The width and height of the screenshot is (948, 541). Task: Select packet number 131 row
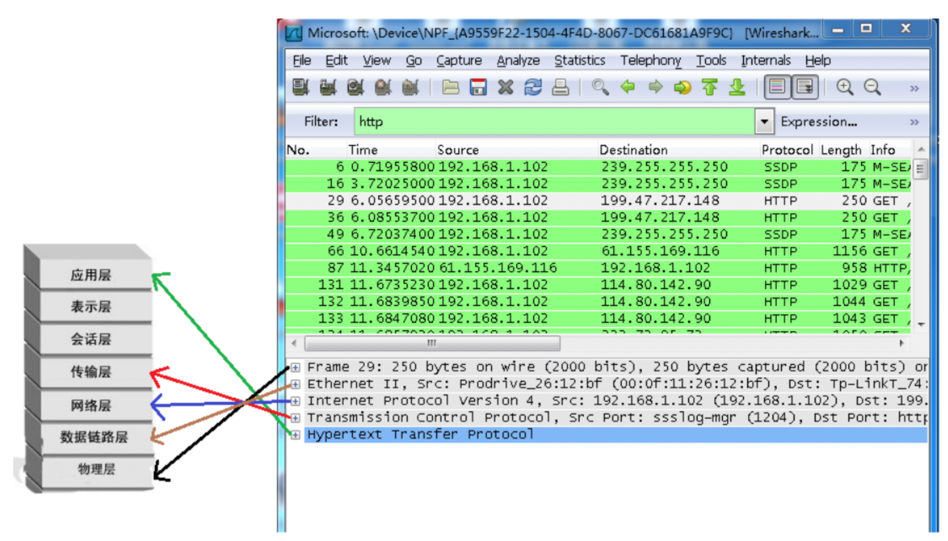pyautogui.click(x=599, y=285)
